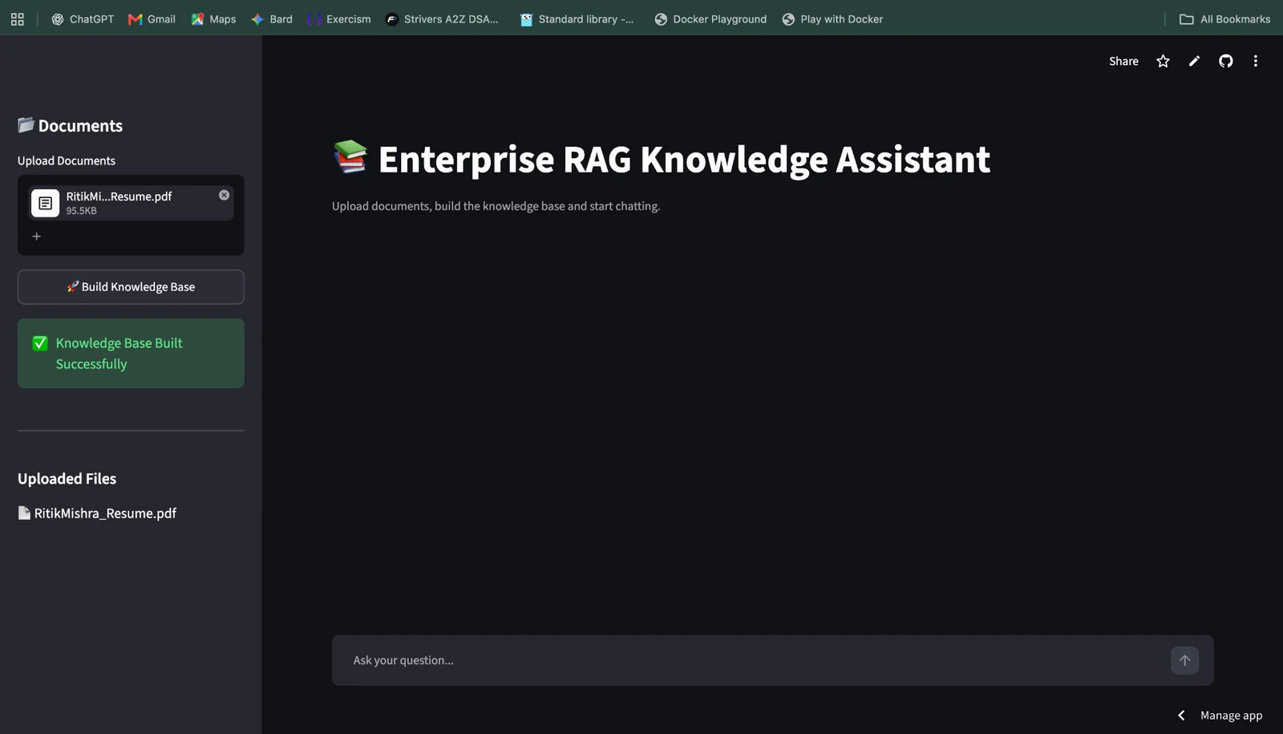The image size is (1283, 734).
Task: Open the browser apps grid icon
Action: pyautogui.click(x=17, y=19)
